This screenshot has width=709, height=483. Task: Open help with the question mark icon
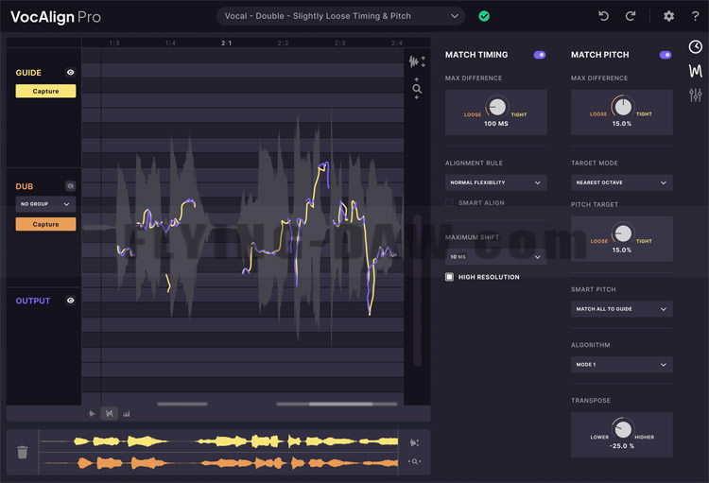click(695, 16)
